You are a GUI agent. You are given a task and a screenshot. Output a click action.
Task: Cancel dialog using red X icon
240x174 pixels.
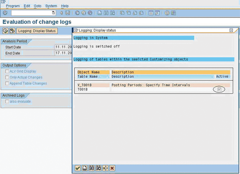[x=112, y=168]
